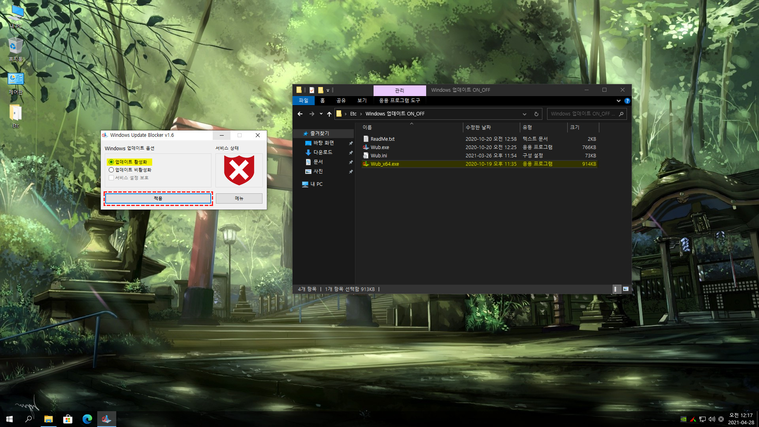Go up one folder level
The height and width of the screenshot is (427, 759).
coord(329,114)
